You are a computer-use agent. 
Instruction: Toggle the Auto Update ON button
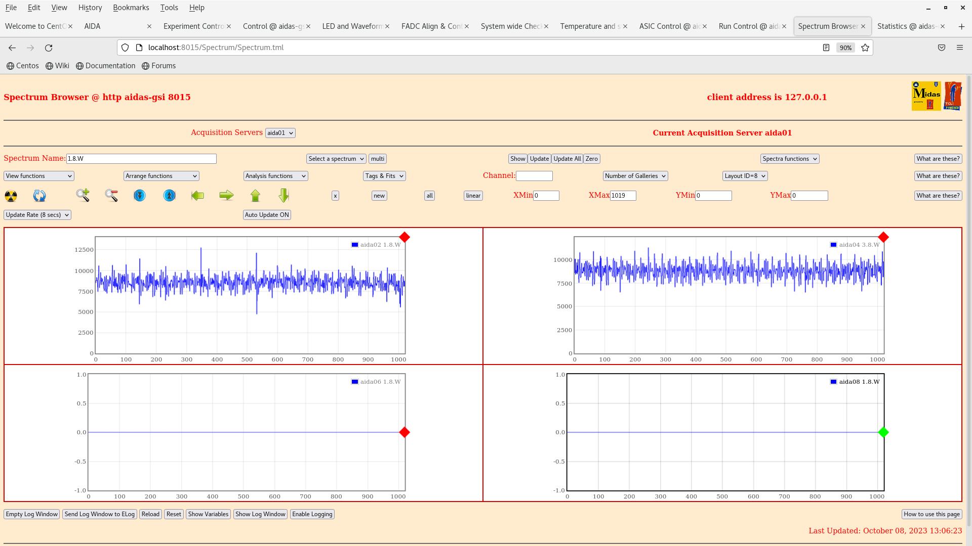267,215
